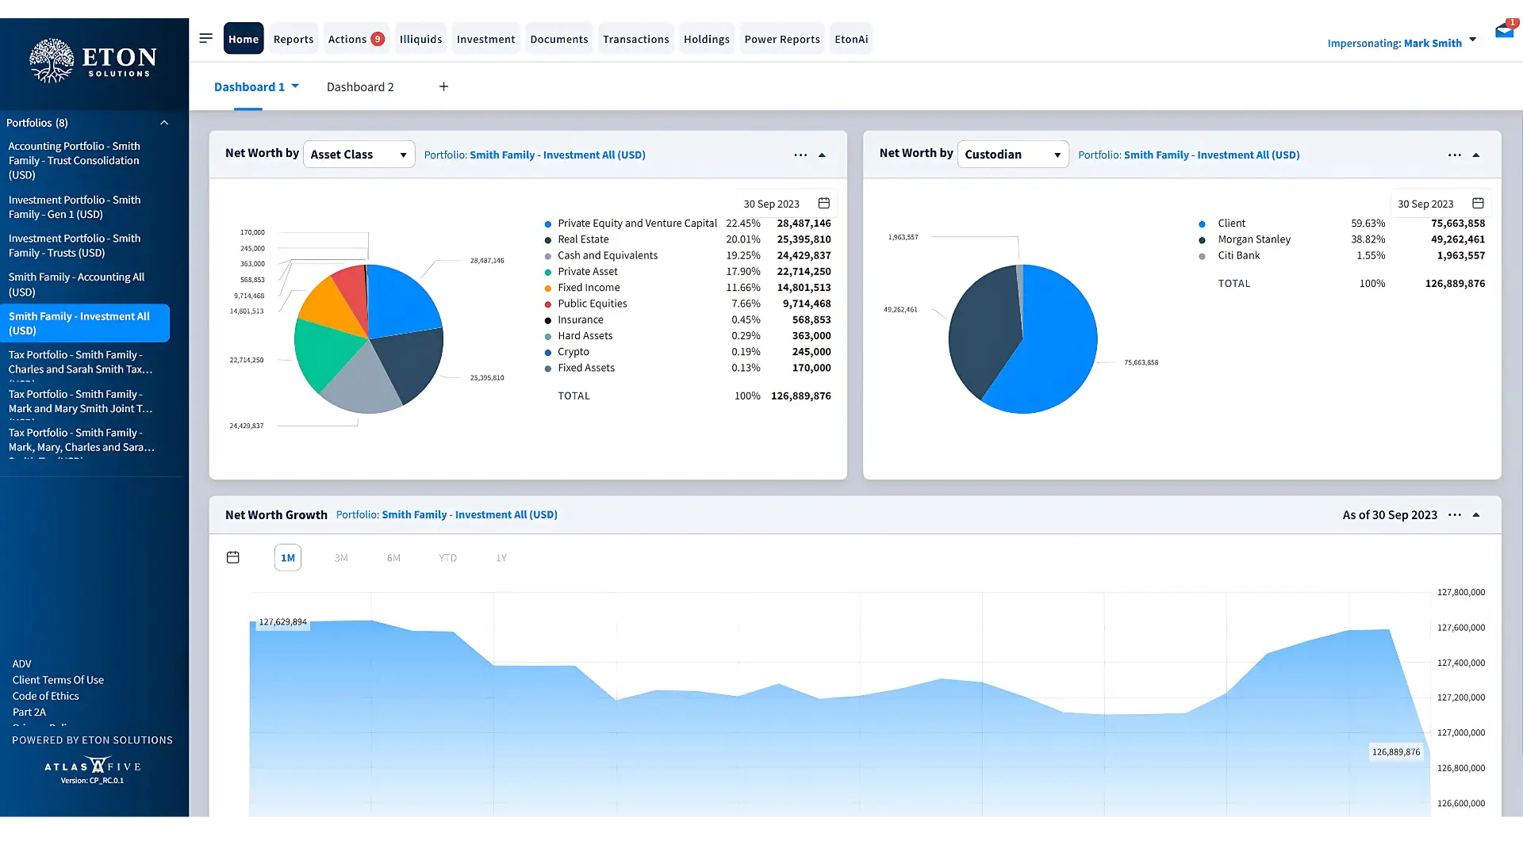1523x856 pixels.
Task: Select the YTD time range
Action: pyautogui.click(x=448, y=558)
